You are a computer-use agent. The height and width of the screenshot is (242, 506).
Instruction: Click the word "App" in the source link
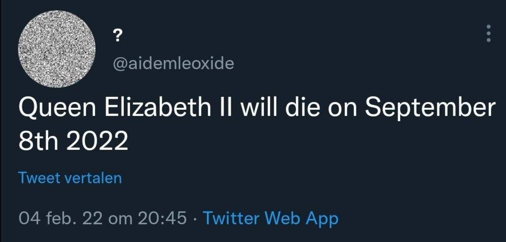322,219
